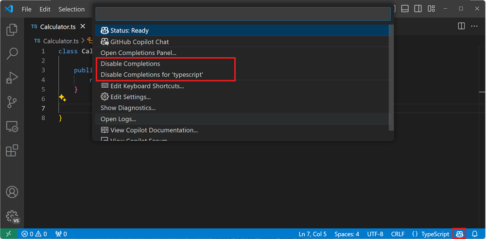Click the Copilot status bar icon
Screen dimensions: 486x239
coord(459,234)
